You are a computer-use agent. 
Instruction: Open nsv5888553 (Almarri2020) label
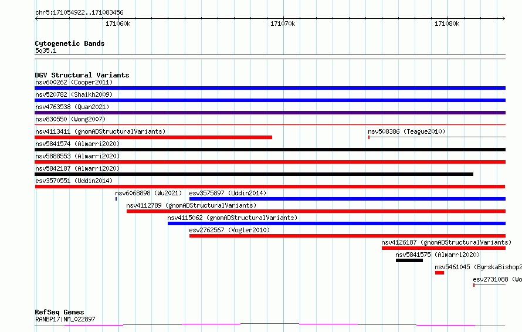77,156
